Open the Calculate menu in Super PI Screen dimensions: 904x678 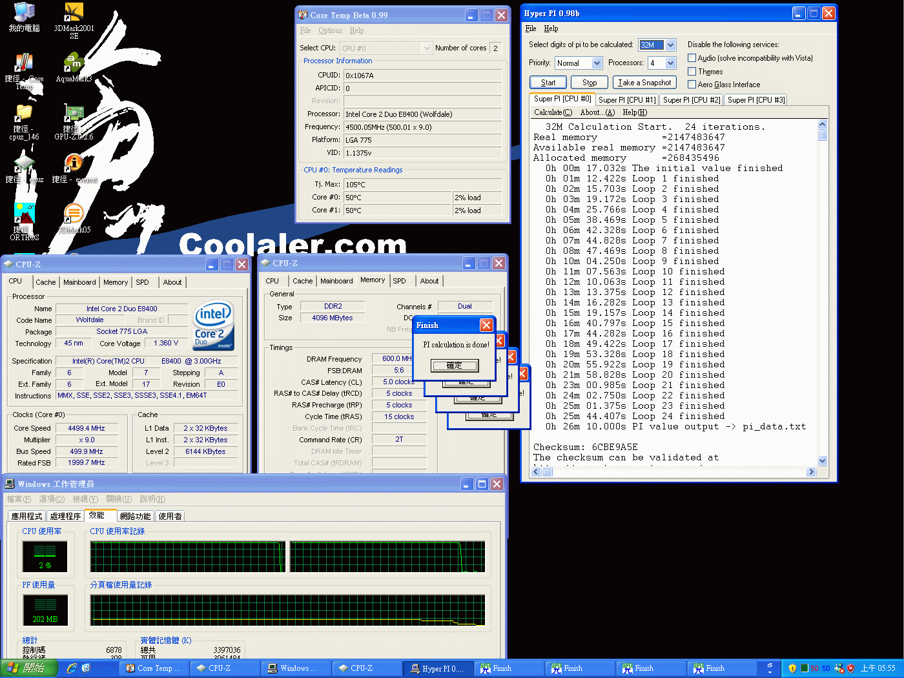coord(553,112)
